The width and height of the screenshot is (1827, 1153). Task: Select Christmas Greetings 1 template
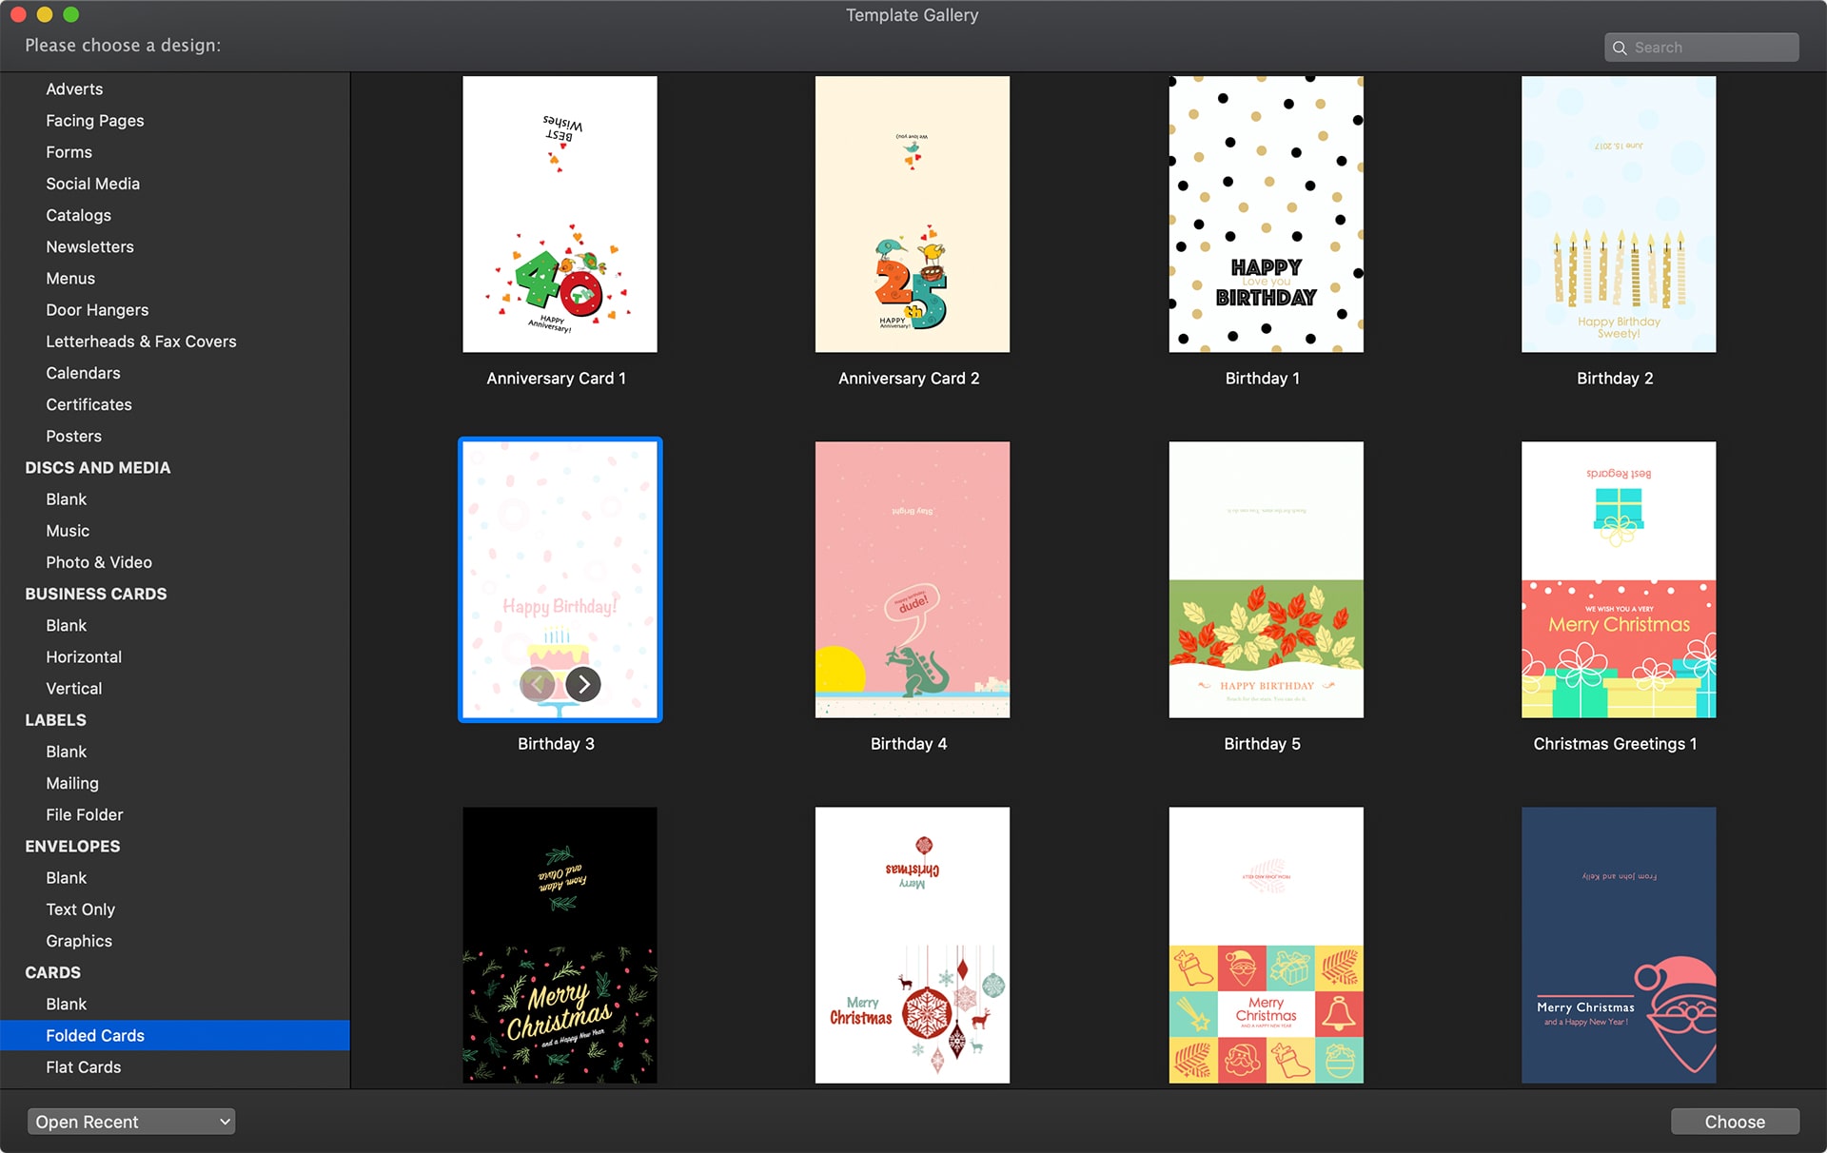(x=1618, y=579)
